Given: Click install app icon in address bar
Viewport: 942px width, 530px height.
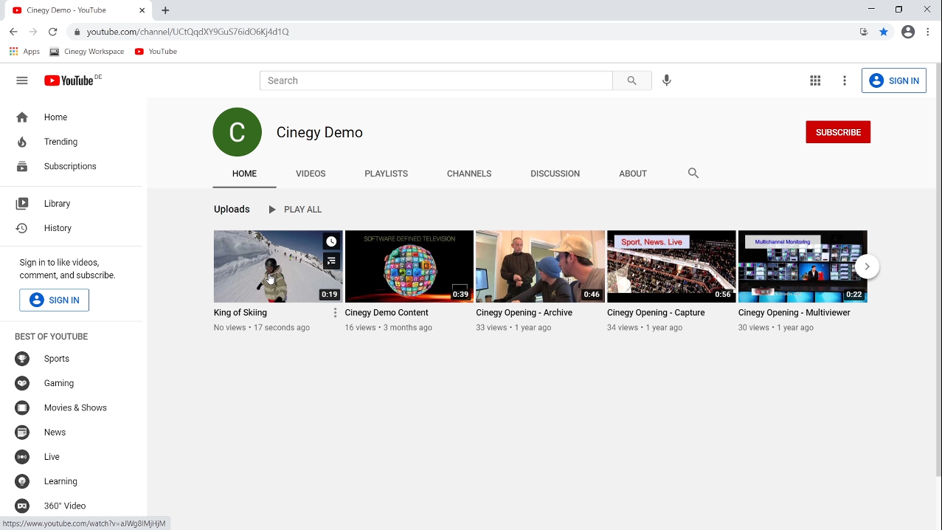Looking at the screenshot, I should point(864,32).
